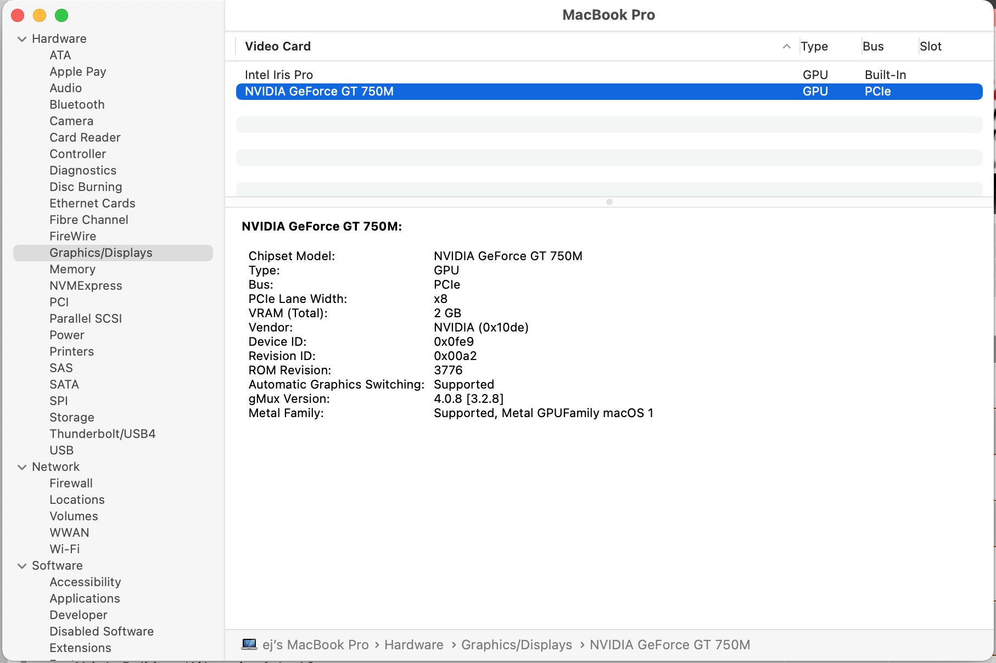Select Parallel SCSI in the sidebar
This screenshot has height=663, width=996.
(x=86, y=319)
